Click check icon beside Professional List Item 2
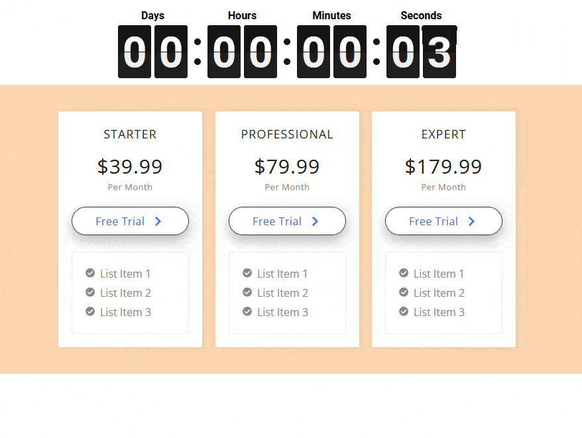This screenshot has height=438, width=582. 247,292
